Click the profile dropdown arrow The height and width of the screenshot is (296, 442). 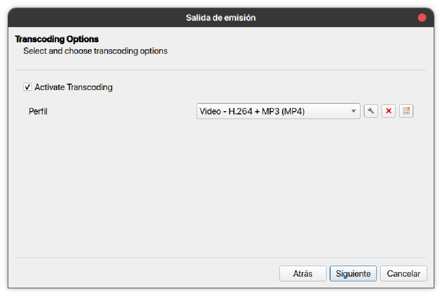[354, 111]
